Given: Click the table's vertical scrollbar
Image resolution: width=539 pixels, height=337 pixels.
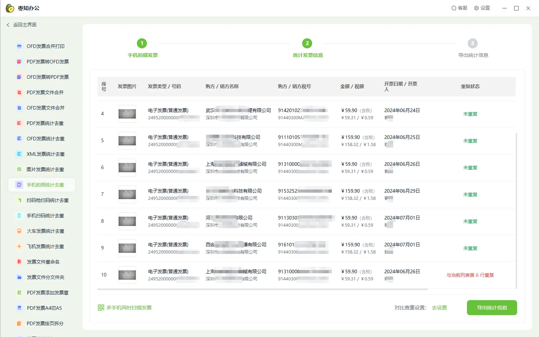Looking at the screenshot, I should (x=516, y=211).
